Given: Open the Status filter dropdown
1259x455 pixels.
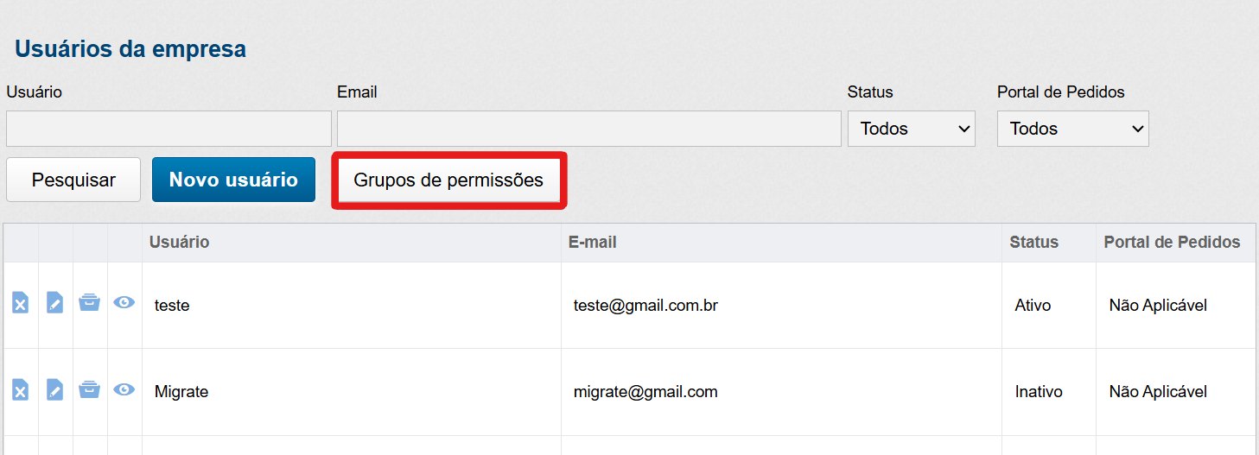Looking at the screenshot, I should tap(911, 129).
